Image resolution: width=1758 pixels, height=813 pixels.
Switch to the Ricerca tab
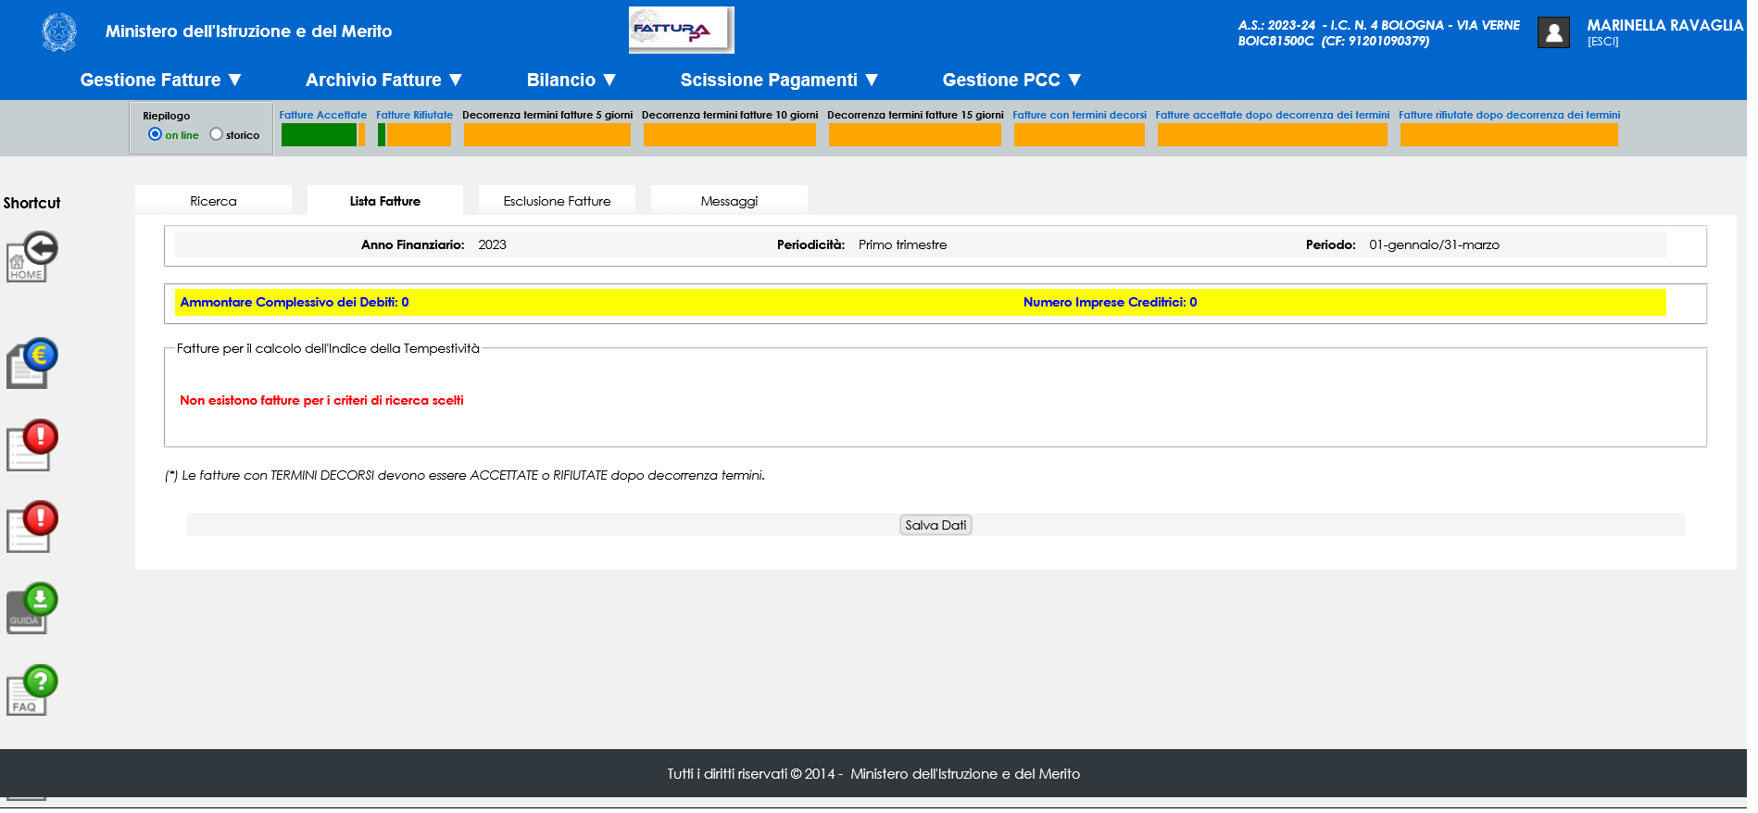click(x=213, y=201)
